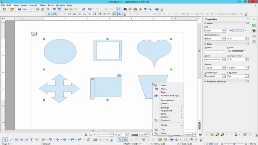
Task: Select the Text tool in drawing toolbar
Action: (x=31, y=140)
